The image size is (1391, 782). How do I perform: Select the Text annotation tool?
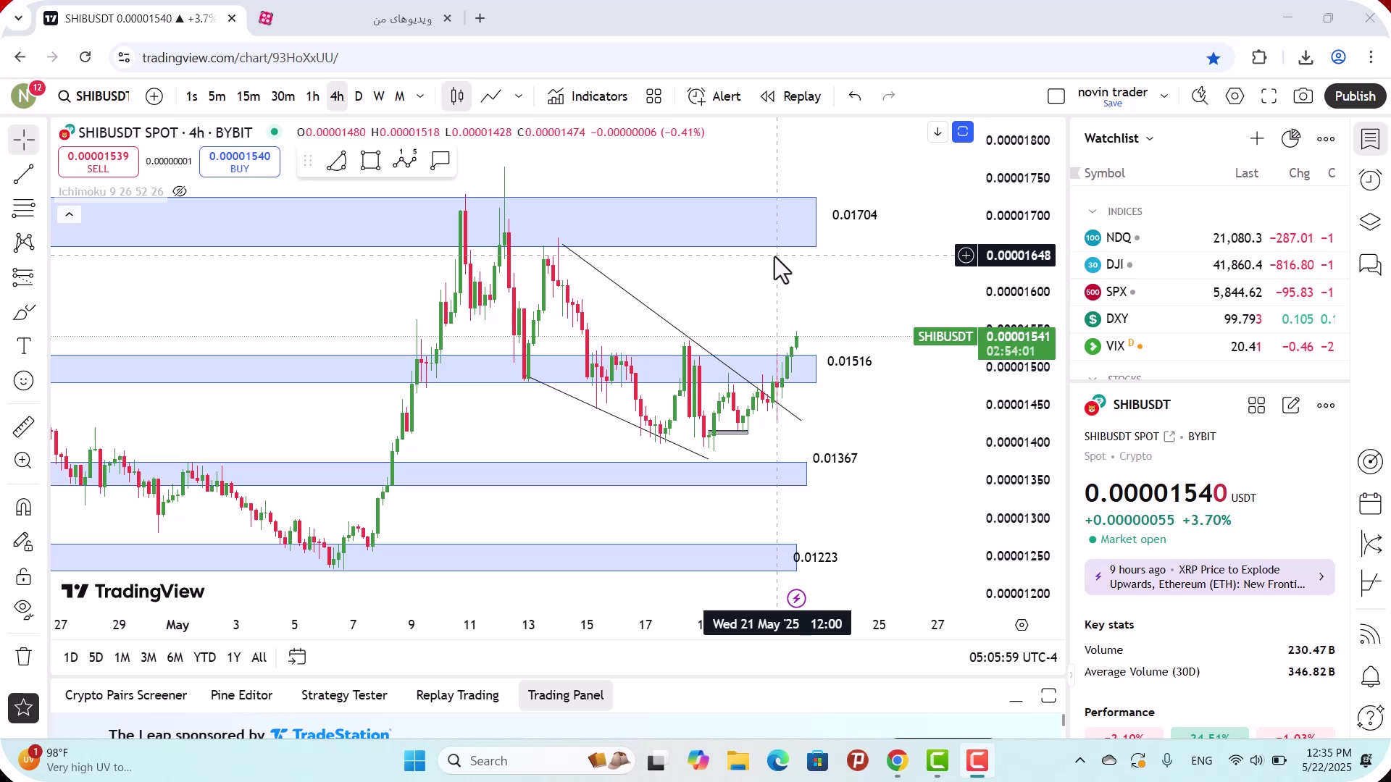tap(23, 346)
